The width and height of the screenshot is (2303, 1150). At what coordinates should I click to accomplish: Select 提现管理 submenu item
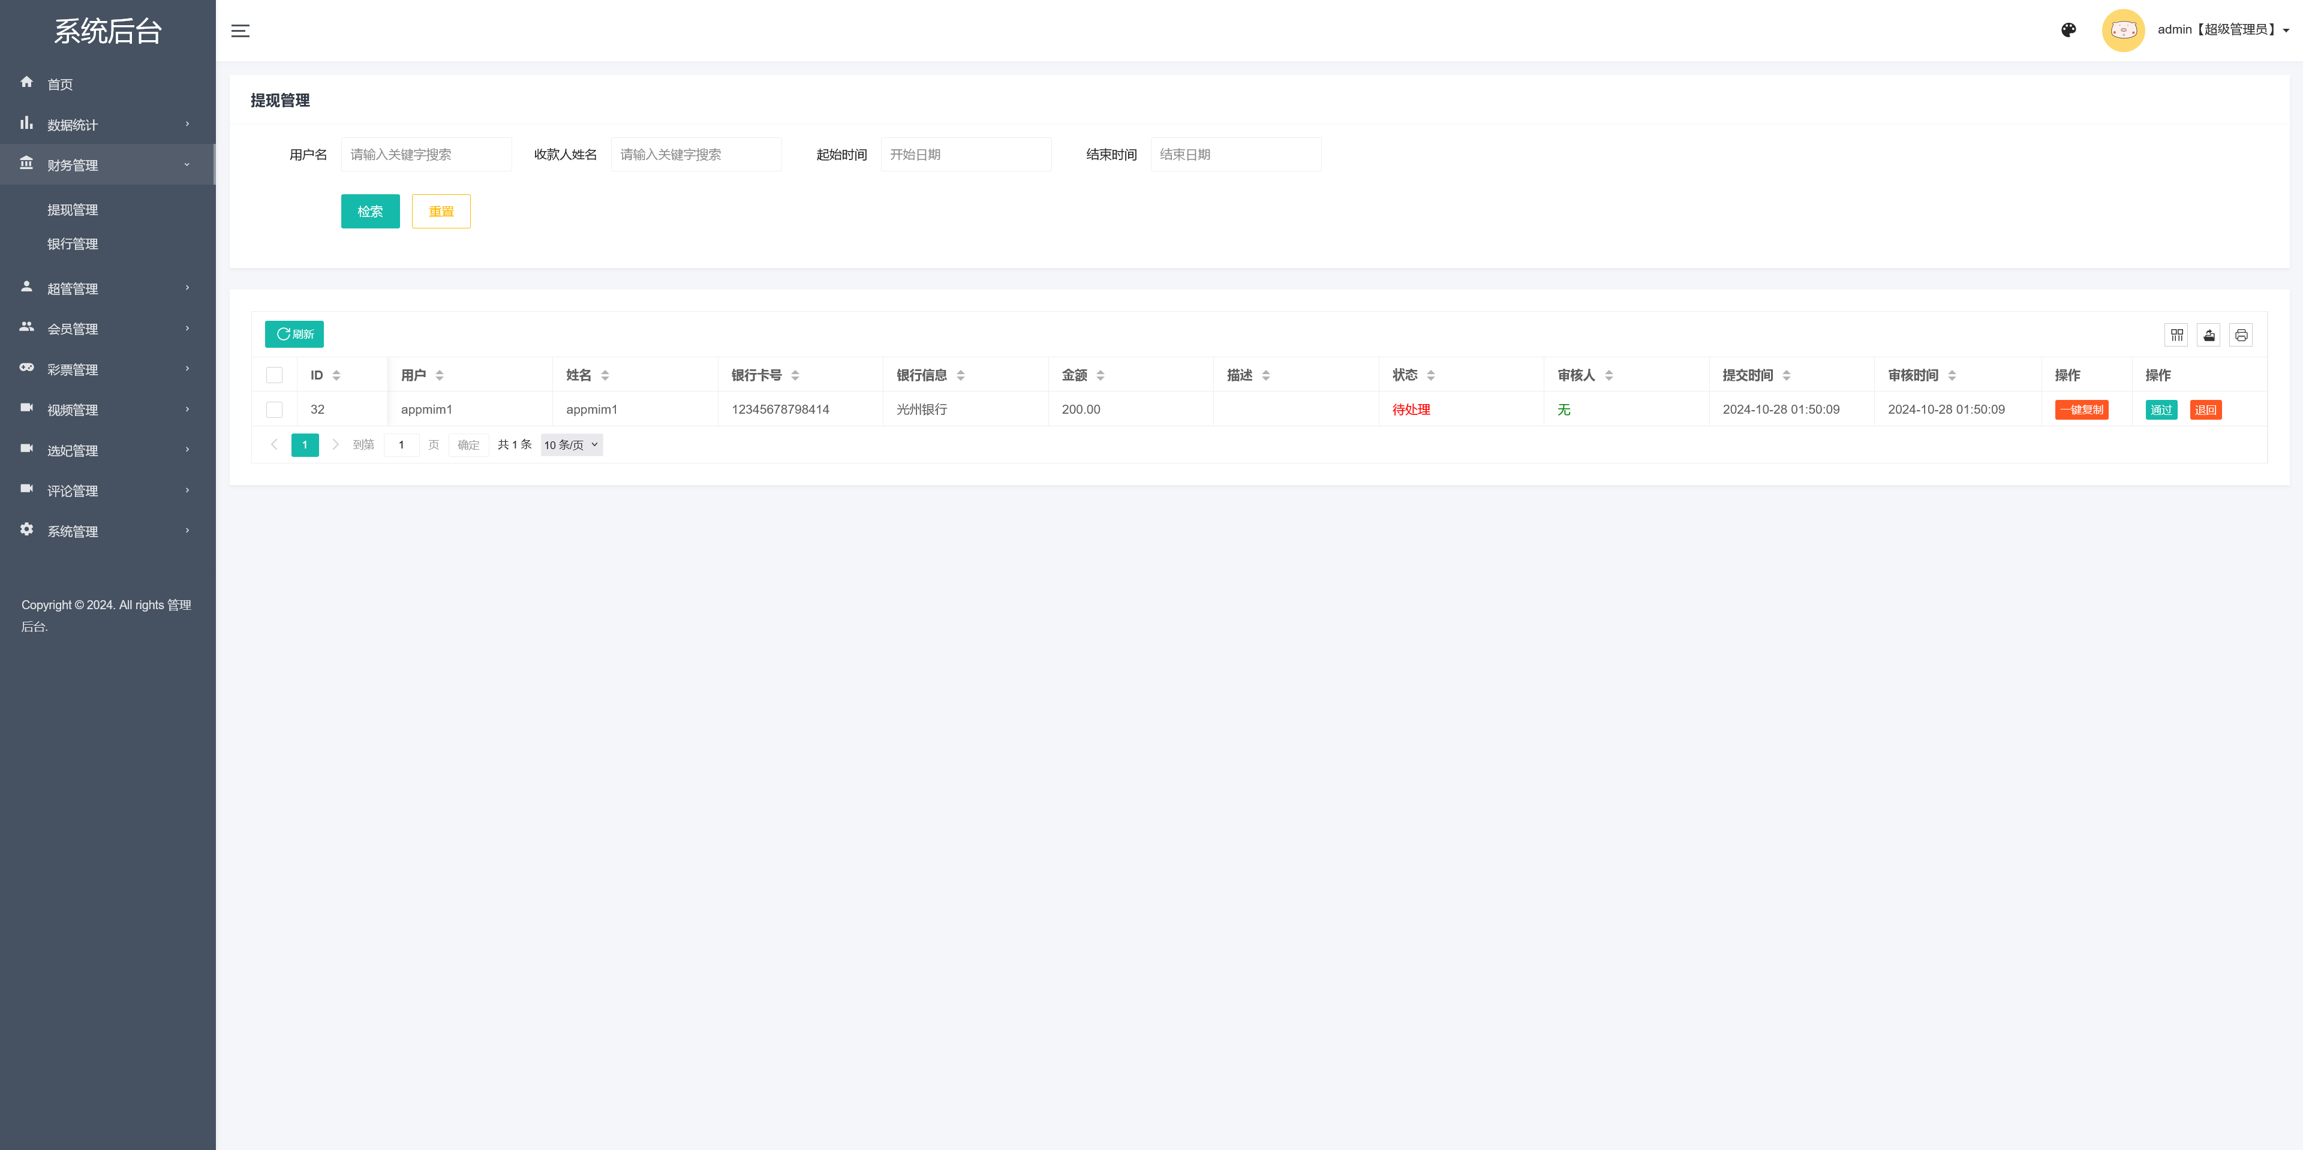(73, 210)
